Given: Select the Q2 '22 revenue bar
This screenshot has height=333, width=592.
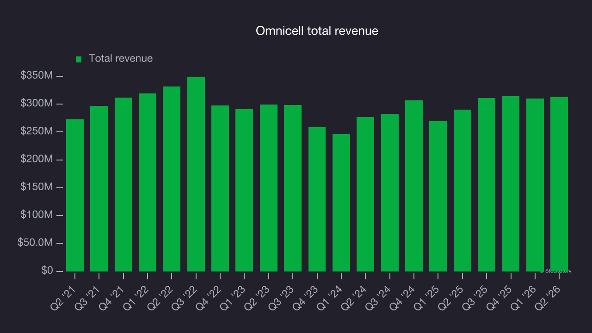Looking at the screenshot, I should pyautogui.click(x=172, y=179).
